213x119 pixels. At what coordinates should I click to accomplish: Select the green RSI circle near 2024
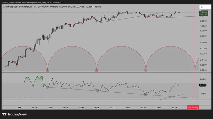[146, 95]
